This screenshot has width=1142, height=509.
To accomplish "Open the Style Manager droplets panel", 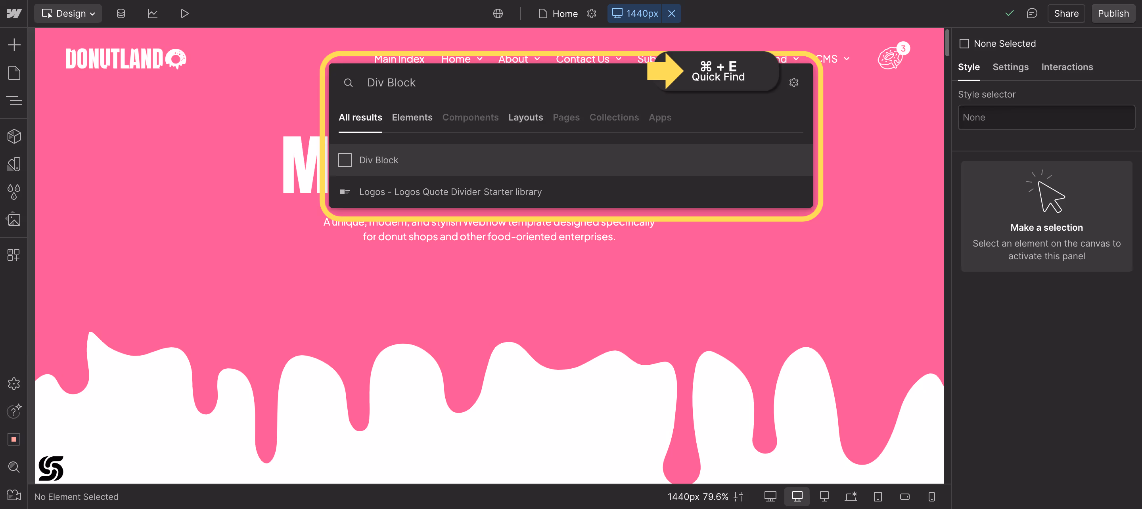I will (14, 191).
